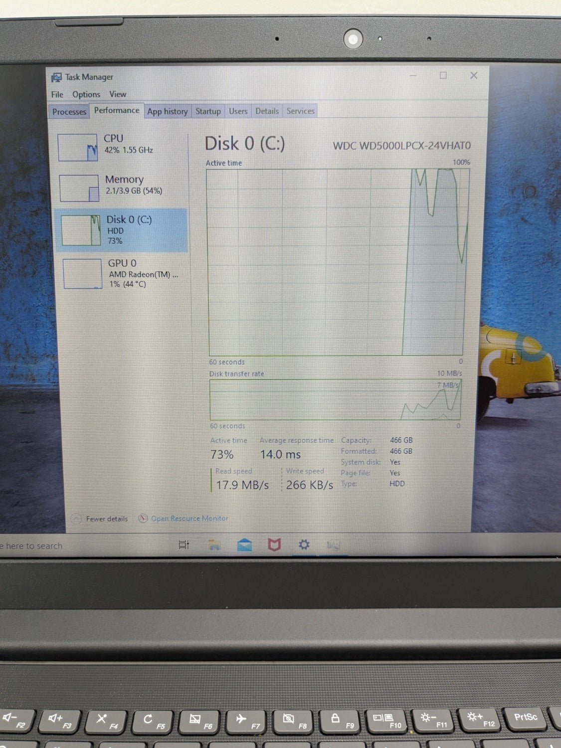Launch File Explorer from the taskbar
Image resolution: width=561 pixels, height=748 pixels.
[214, 545]
